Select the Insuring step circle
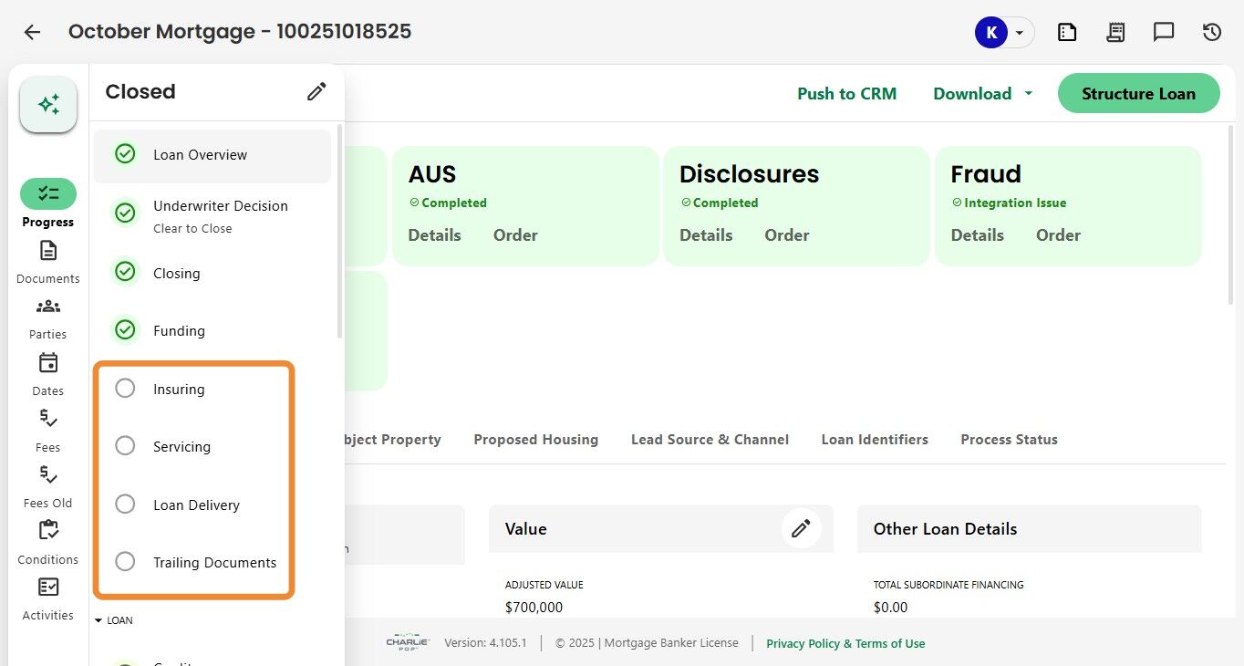 [125, 389]
